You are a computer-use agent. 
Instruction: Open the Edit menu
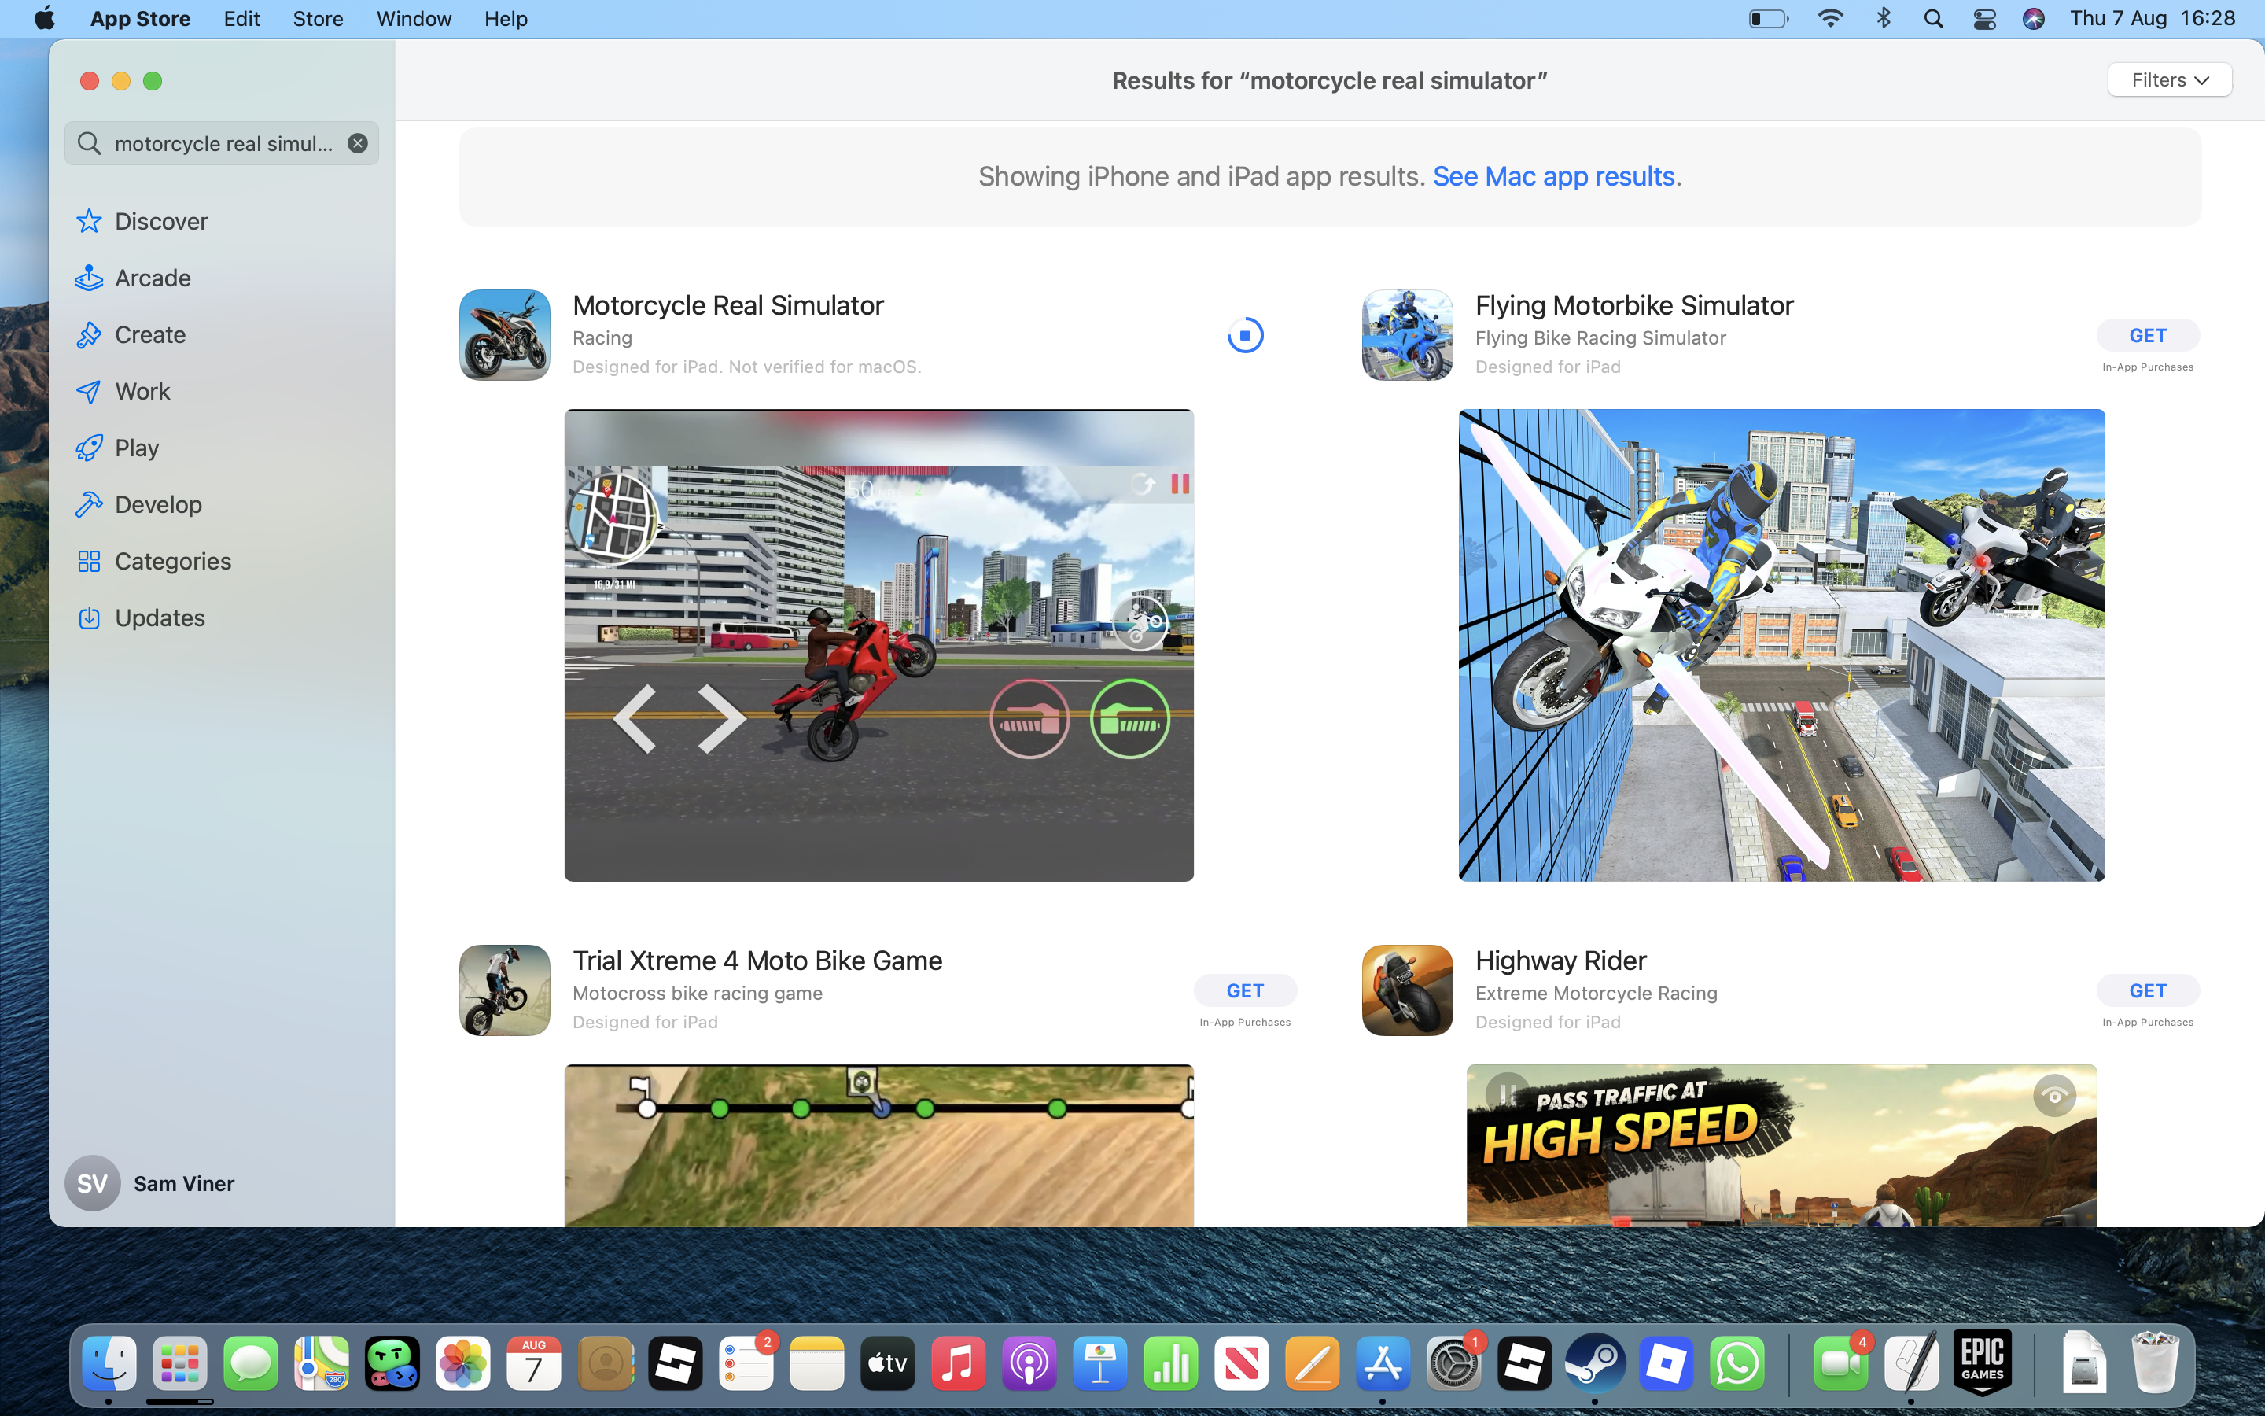tap(241, 19)
